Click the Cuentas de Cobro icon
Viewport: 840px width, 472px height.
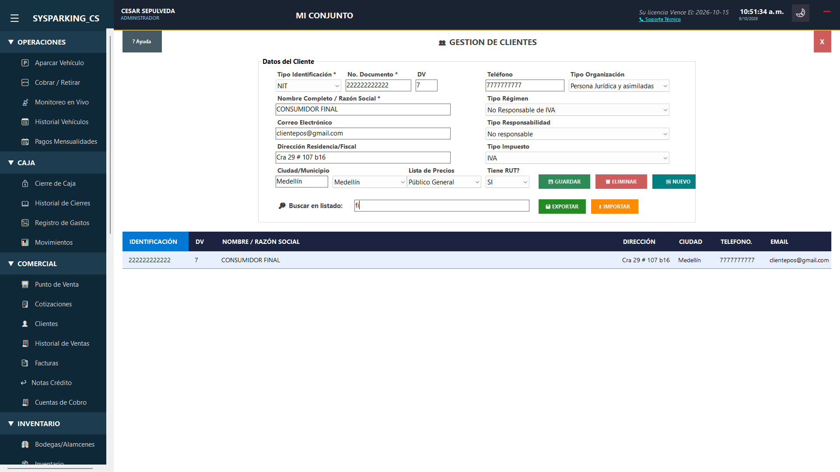click(x=25, y=403)
